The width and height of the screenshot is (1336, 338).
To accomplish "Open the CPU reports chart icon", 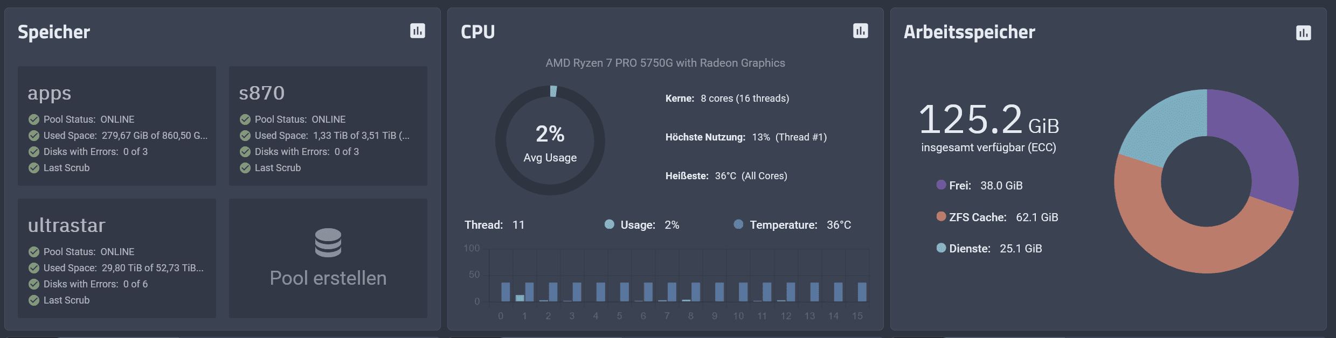I will [860, 31].
